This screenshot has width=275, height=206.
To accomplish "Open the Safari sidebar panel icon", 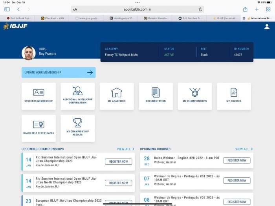I will (x=7, y=9).
